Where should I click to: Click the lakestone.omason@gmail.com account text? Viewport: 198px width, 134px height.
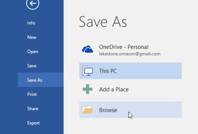[130, 54]
